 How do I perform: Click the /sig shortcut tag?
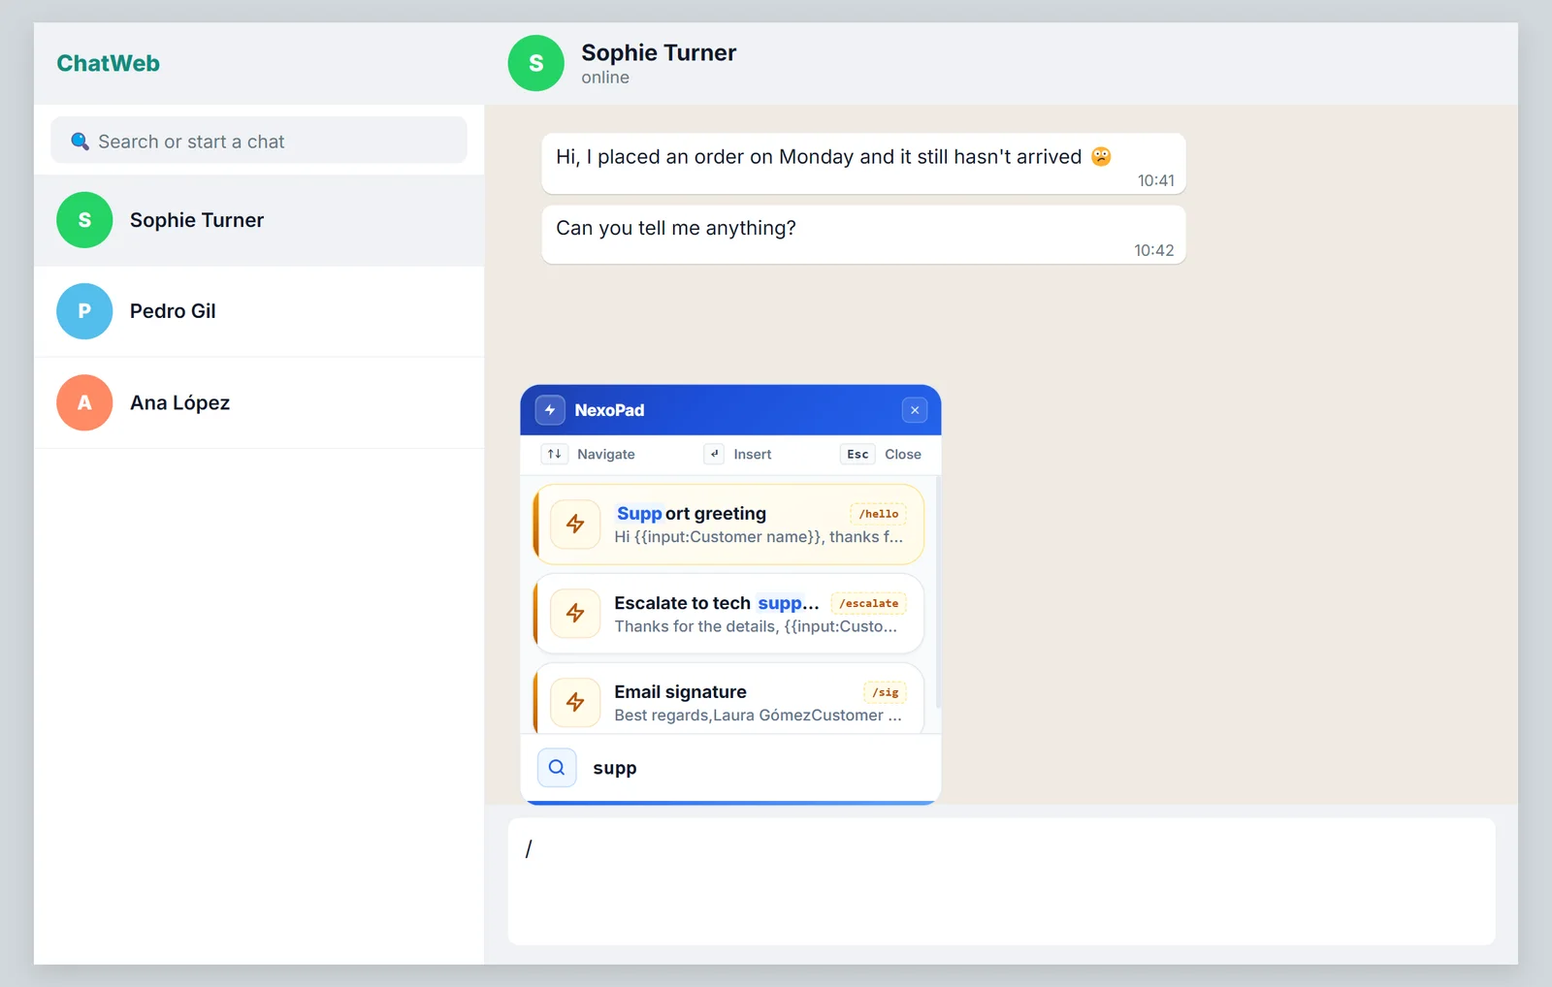click(x=886, y=692)
